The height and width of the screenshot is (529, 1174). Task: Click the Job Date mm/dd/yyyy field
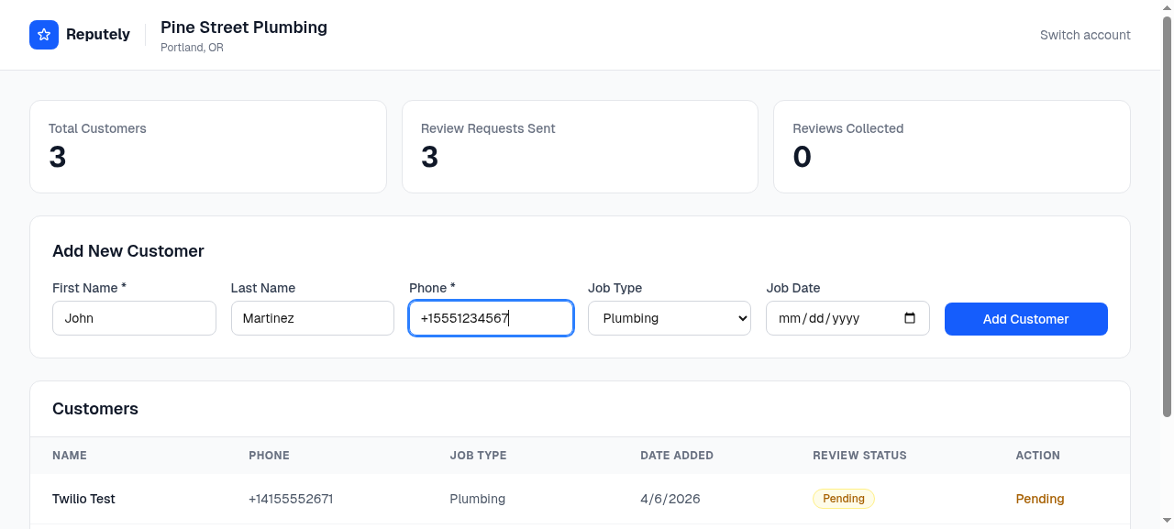pyautogui.click(x=847, y=318)
